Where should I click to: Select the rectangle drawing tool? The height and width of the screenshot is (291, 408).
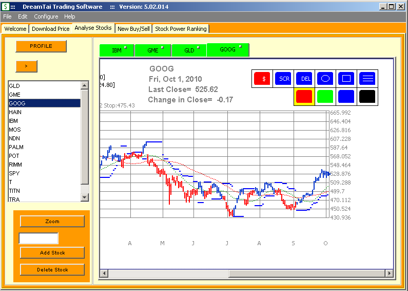346,79
